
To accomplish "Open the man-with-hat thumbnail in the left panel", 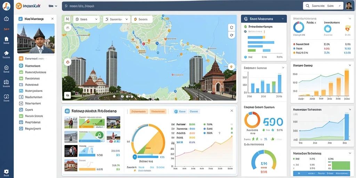I will point(36,38).
